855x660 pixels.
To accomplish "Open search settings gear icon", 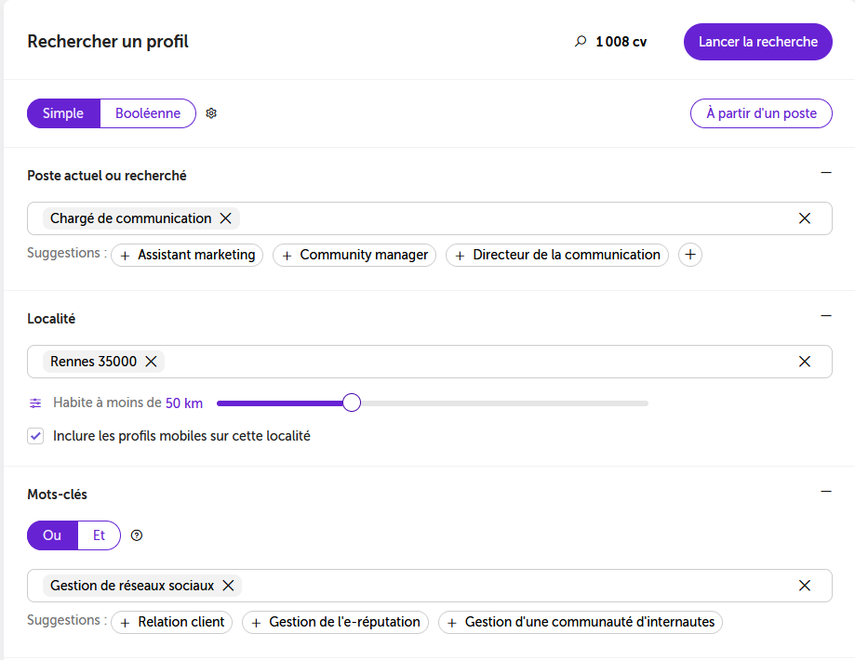I will pos(211,113).
